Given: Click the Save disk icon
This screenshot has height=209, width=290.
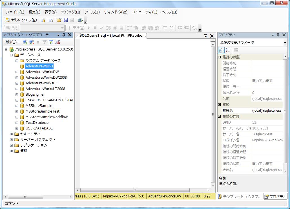Looking at the screenshot, I should [x=65, y=20].
